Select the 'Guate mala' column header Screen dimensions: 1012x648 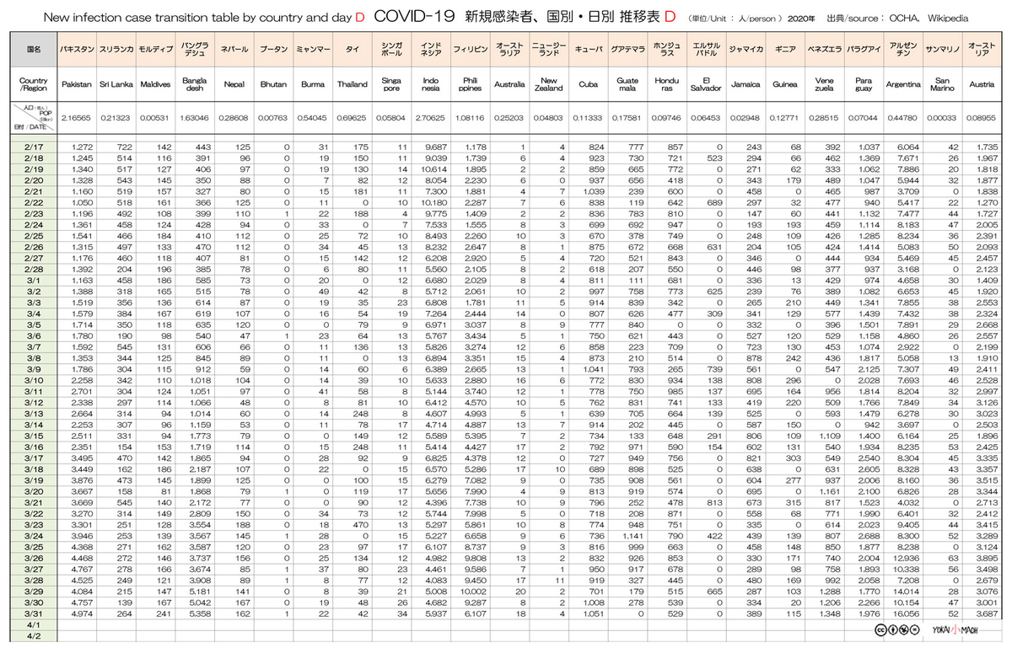pyautogui.click(x=627, y=85)
